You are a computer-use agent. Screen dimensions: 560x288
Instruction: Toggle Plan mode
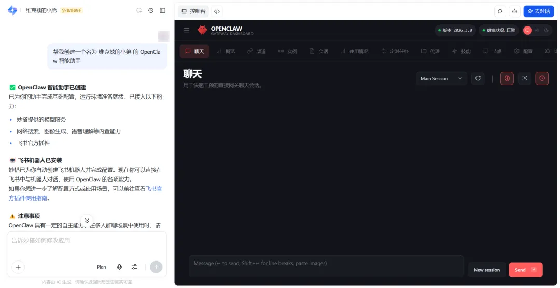102,267
